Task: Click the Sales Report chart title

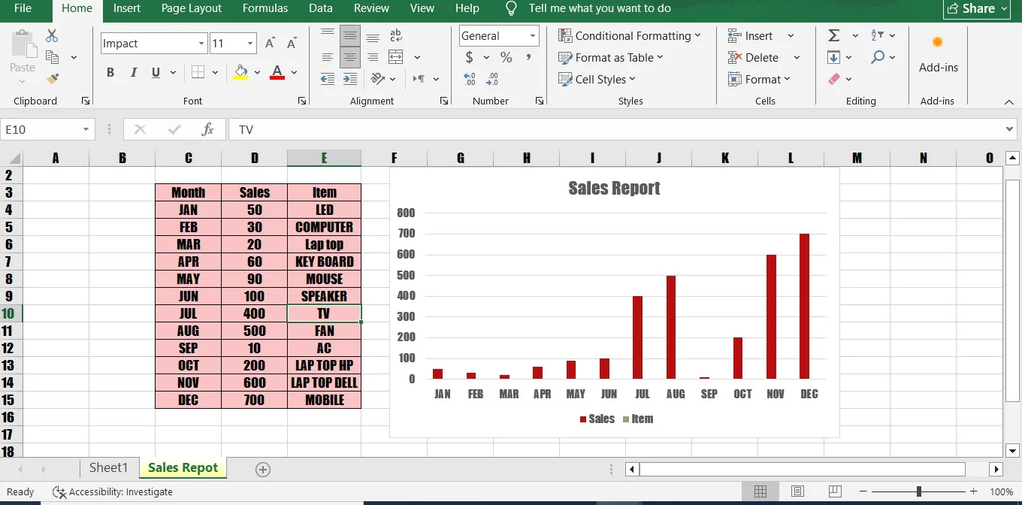Action: [x=614, y=188]
